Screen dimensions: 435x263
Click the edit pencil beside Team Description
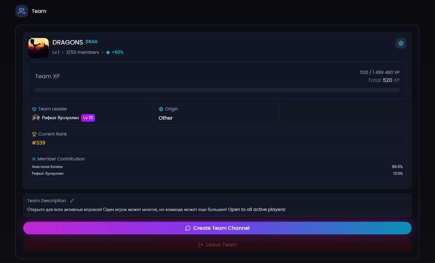72,201
